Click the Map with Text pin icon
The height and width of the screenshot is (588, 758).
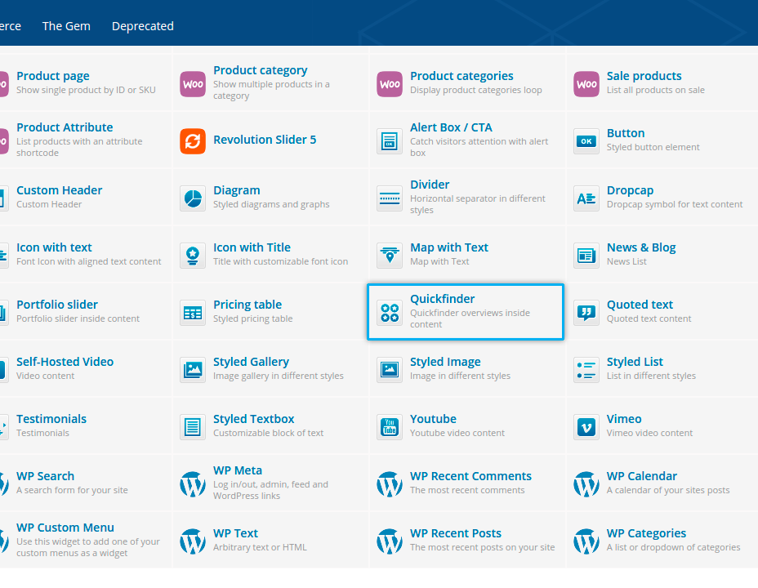click(x=390, y=255)
